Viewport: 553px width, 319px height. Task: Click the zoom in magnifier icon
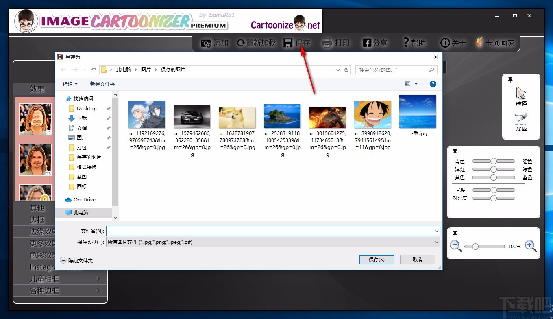click(531, 246)
